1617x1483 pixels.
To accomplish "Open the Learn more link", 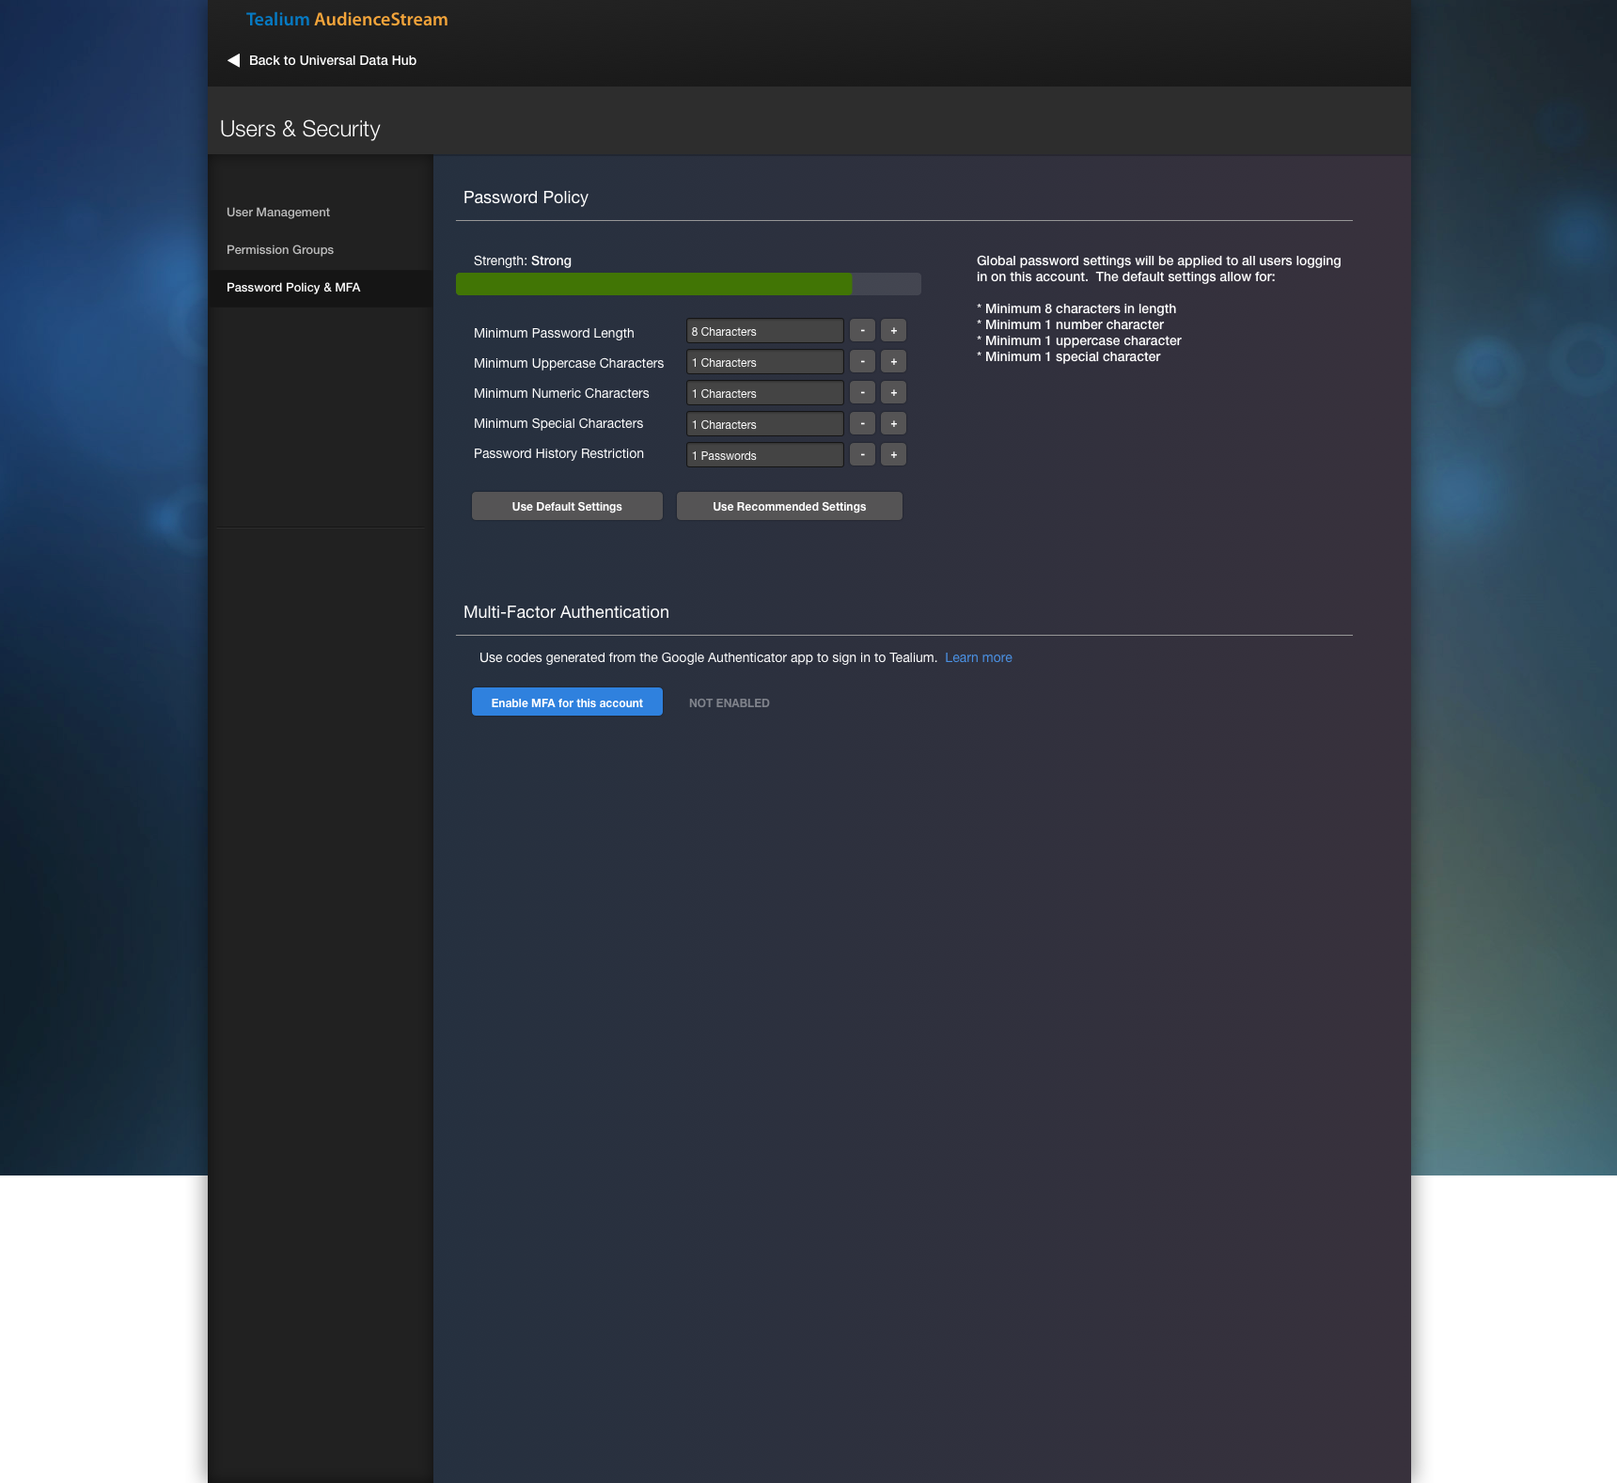I will (x=979, y=657).
